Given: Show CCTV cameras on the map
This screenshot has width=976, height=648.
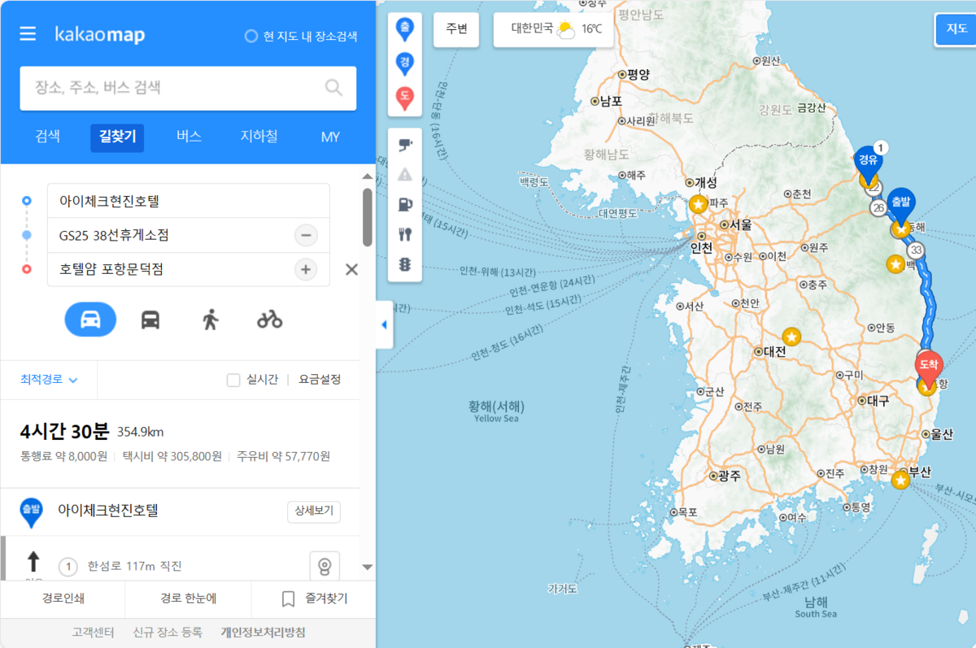Looking at the screenshot, I should pyautogui.click(x=405, y=145).
